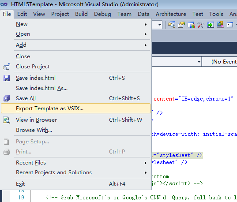Open the toolbar combo box dropdown arrow
This screenshot has height=202, width=237.
point(160,25)
